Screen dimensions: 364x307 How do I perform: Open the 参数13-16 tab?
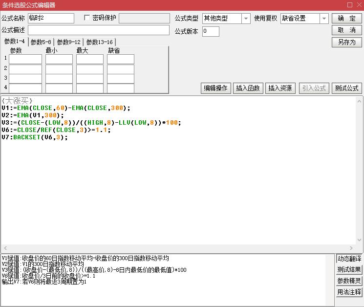(x=100, y=42)
